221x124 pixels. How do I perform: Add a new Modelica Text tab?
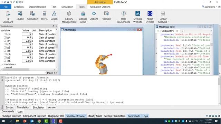(x=183, y=31)
